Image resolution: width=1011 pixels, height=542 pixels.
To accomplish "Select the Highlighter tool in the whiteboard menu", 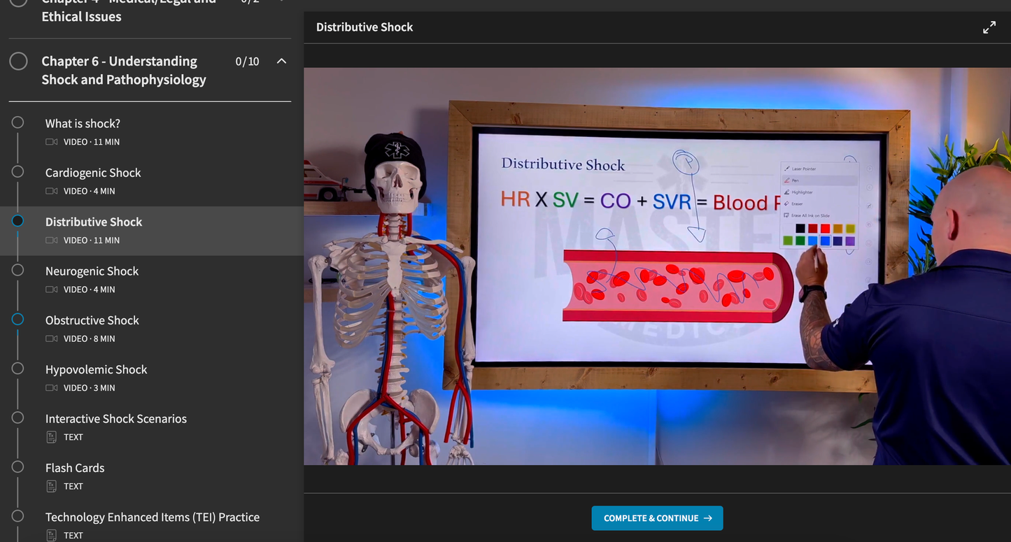I will coord(802,192).
